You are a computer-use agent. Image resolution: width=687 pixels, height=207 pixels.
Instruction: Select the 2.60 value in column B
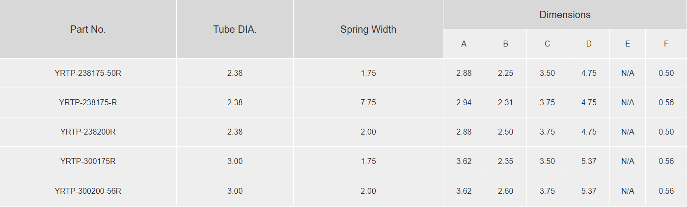click(505, 191)
